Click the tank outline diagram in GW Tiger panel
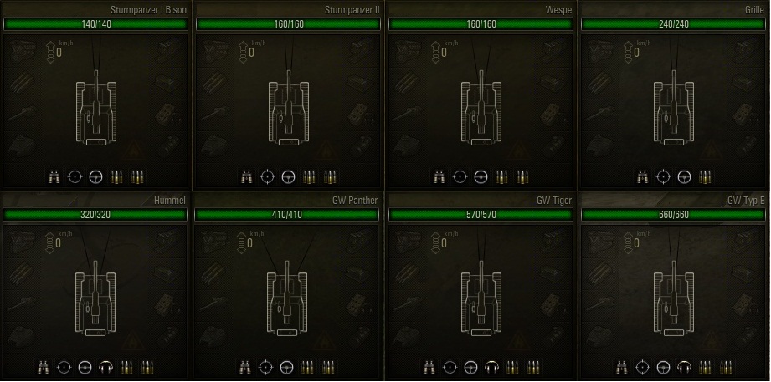Image resolution: width=771 pixels, height=382 pixels. click(x=481, y=299)
